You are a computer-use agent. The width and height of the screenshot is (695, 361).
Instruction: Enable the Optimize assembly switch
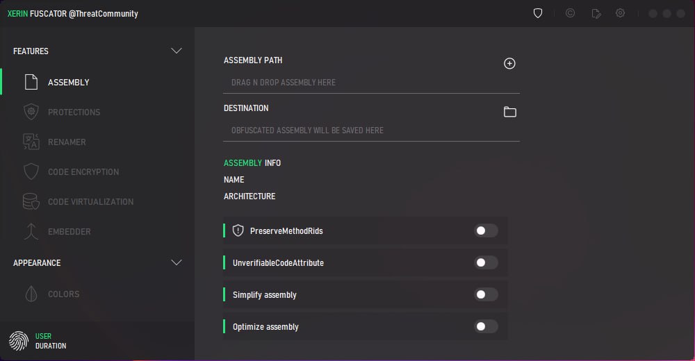pos(486,326)
